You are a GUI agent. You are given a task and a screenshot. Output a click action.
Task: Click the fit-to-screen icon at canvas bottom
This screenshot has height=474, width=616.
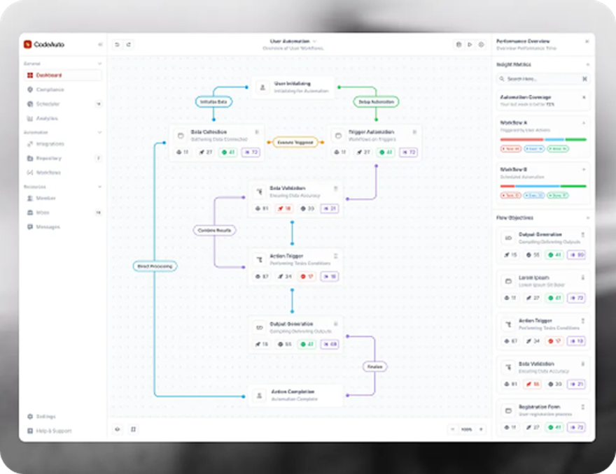[x=133, y=429]
